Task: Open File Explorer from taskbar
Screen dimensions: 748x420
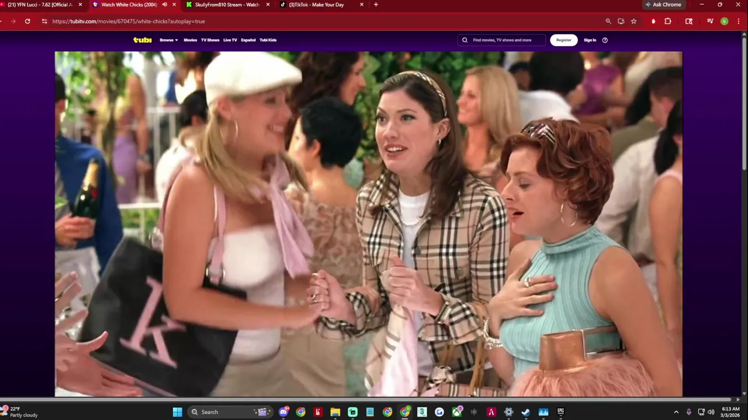Action: (335, 412)
